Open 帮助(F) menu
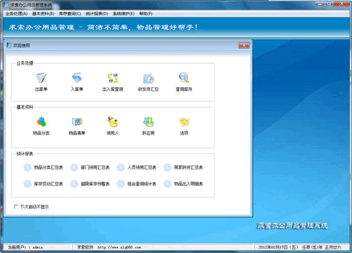The width and height of the screenshot is (352, 253). tap(145, 14)
